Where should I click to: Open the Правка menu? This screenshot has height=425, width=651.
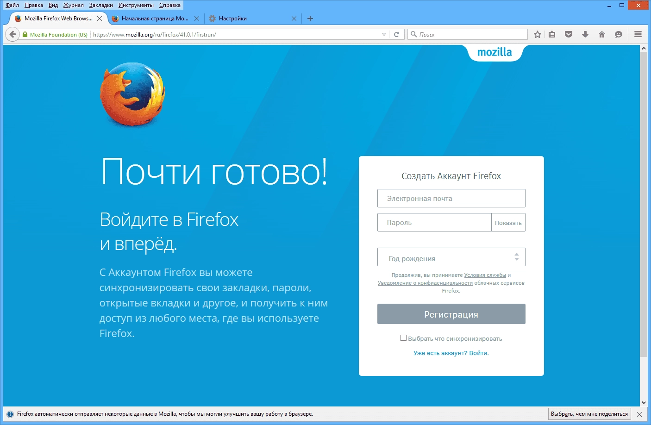point(34,5)
